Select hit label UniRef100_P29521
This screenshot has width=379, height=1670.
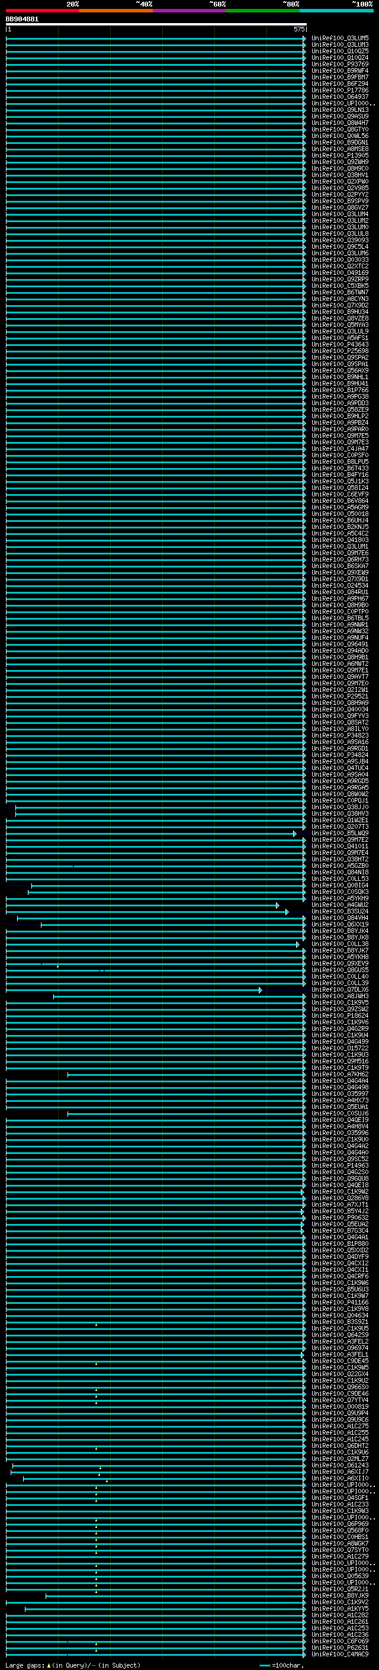point(340,696)
